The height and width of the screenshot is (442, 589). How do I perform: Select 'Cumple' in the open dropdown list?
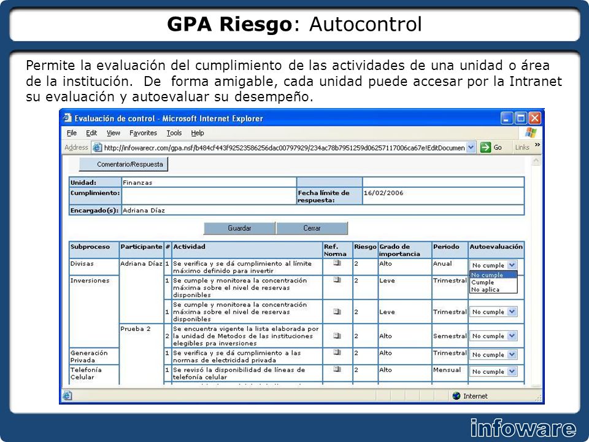[493, 282]
